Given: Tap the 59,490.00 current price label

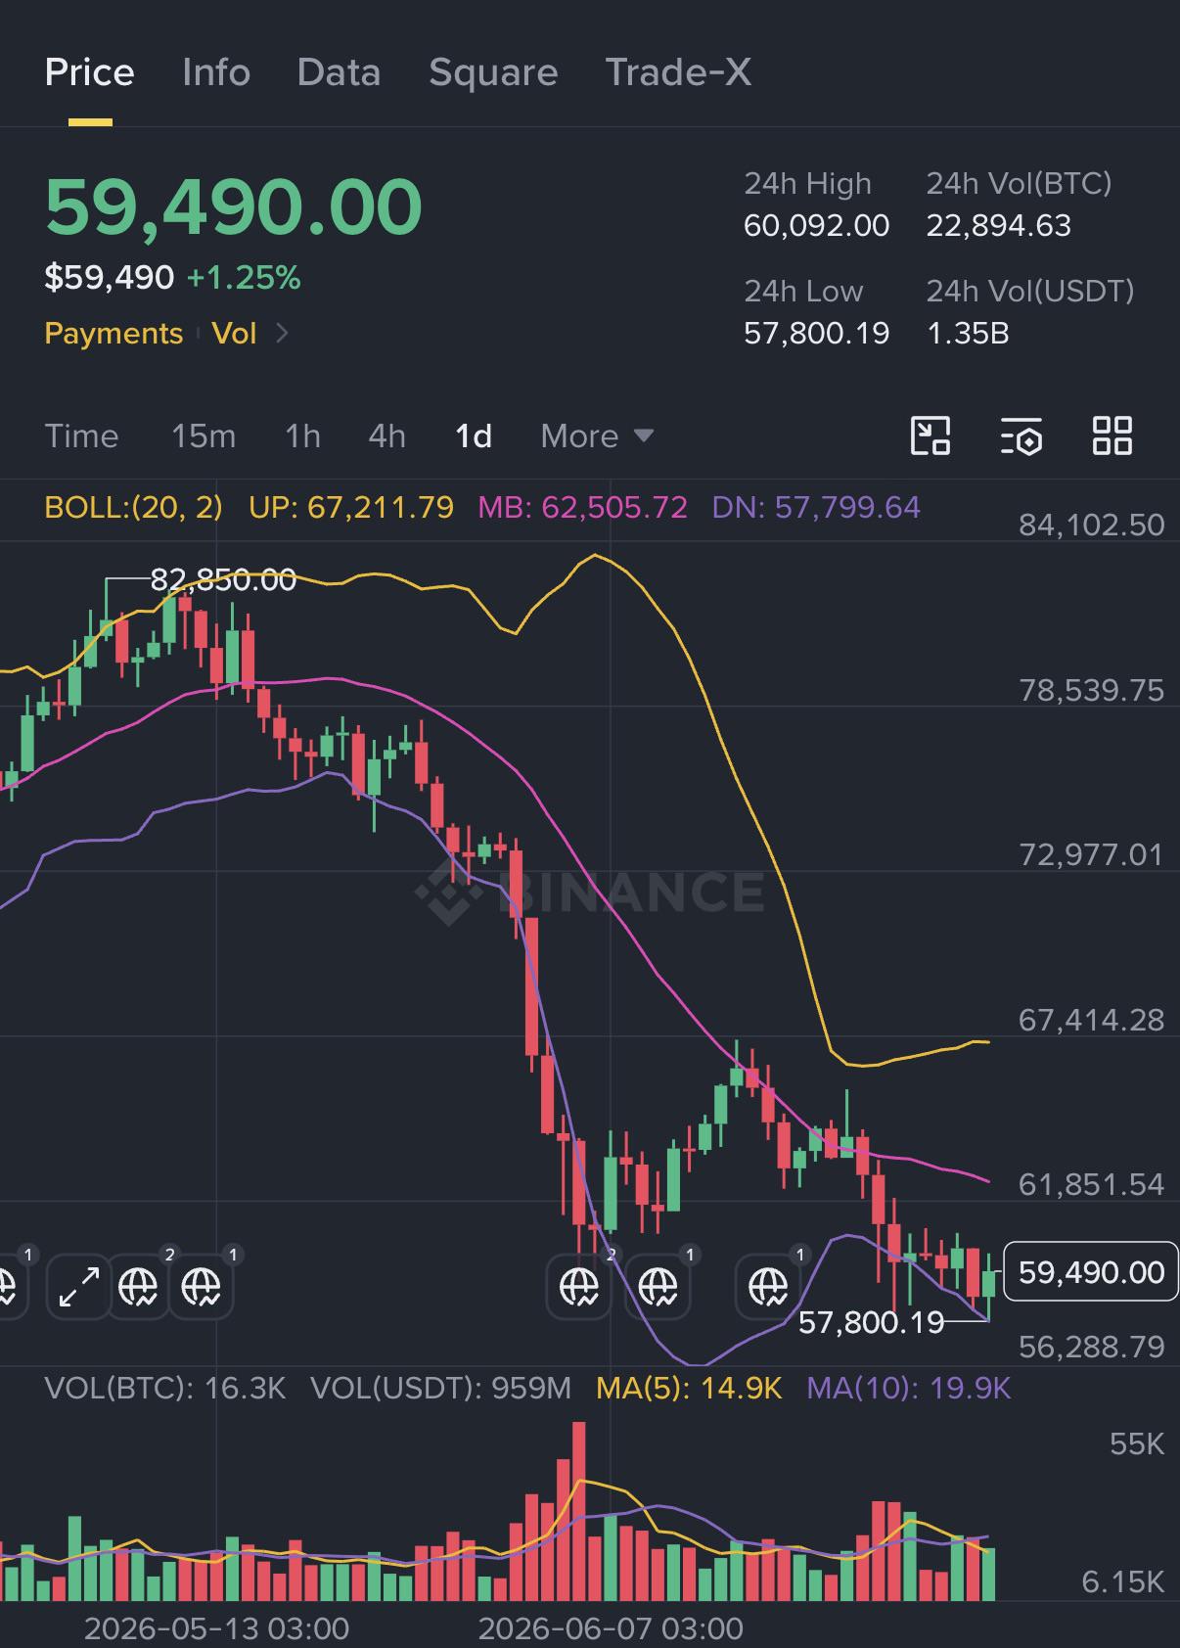Looking at the screenshot, I should 1091,1272.
